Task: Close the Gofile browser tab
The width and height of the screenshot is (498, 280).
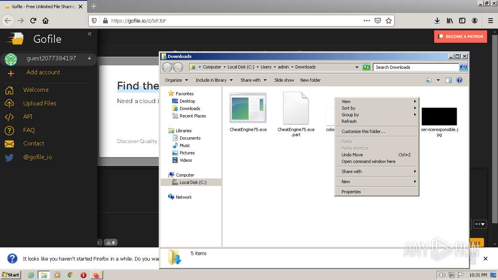Action: (81, 7)
